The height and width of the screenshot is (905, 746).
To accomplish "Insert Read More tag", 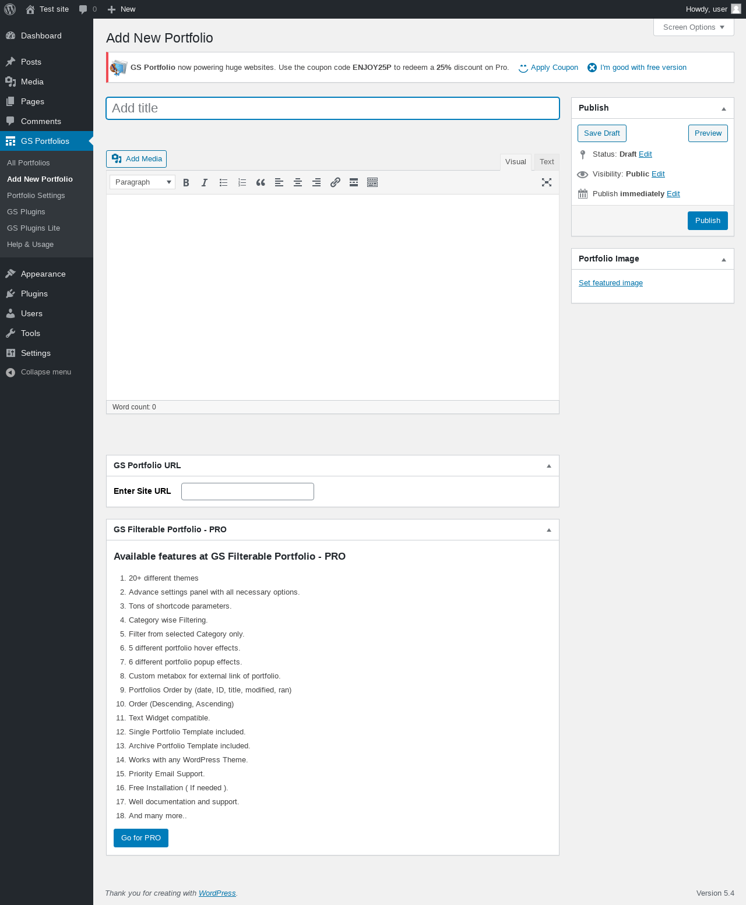I will coord(354,182).
